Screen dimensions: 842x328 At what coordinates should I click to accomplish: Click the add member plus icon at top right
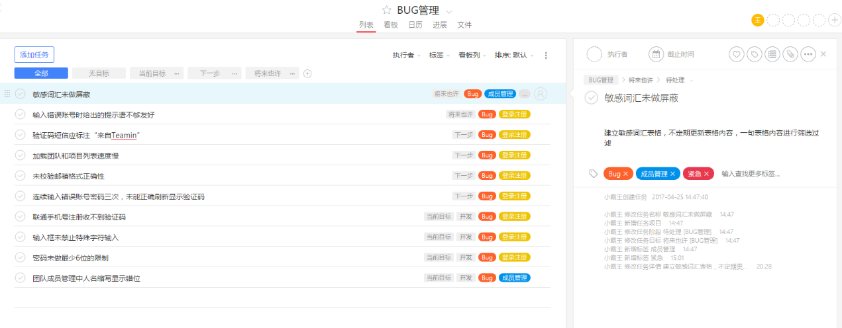[x=835, y=20]
